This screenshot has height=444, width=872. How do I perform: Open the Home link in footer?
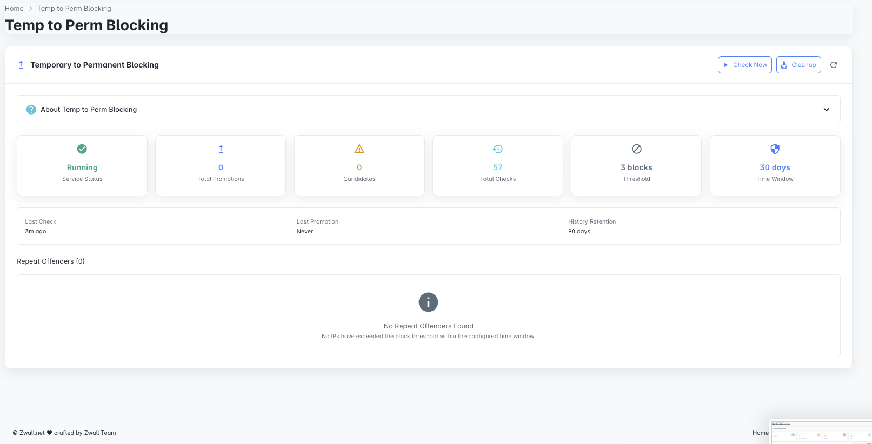tap(760, 433)
